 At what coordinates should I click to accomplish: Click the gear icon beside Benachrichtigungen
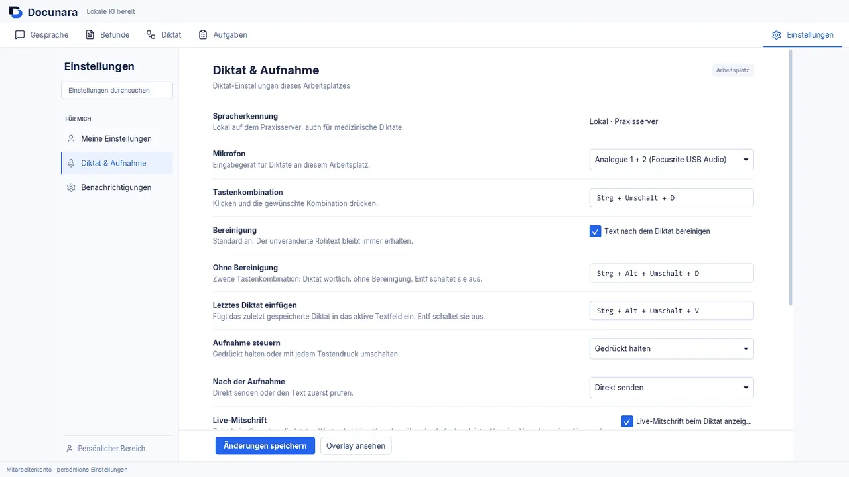[x=71, y=187]
